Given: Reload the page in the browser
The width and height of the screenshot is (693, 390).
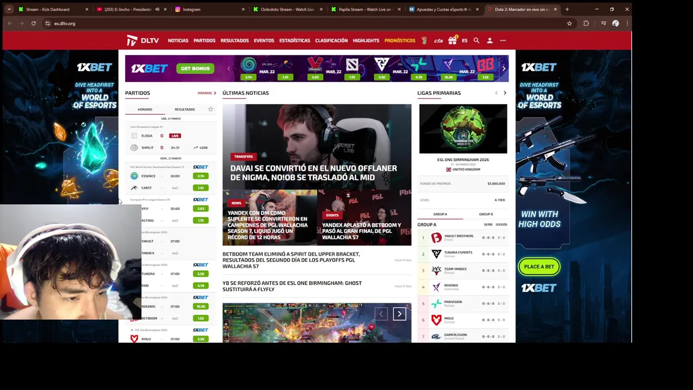Looking at the screenshot, I should [34, 23].
